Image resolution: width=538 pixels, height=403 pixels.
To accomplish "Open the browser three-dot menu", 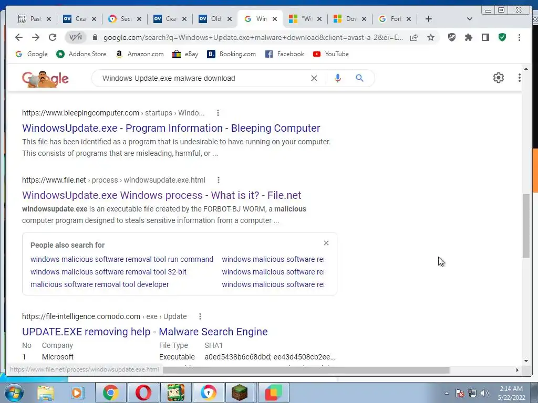I will 520,37.
